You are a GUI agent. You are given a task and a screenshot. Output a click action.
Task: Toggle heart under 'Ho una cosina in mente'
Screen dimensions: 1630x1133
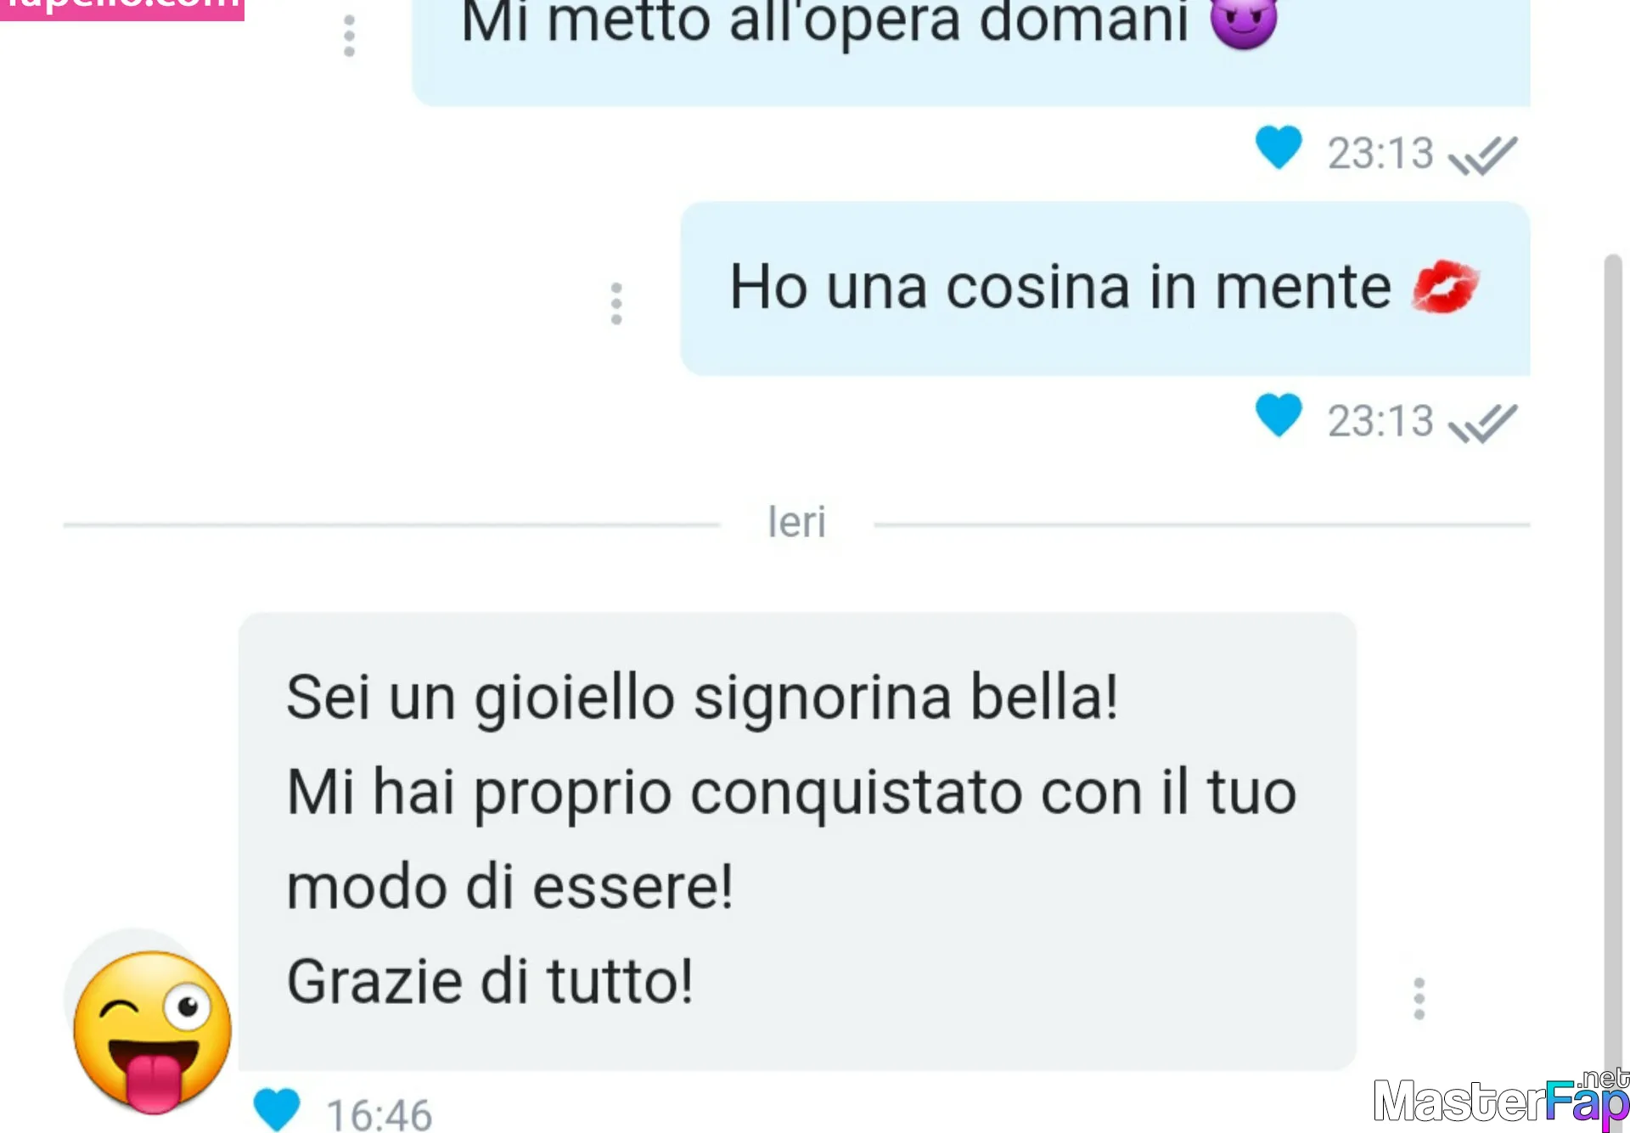coord(1279,415)
